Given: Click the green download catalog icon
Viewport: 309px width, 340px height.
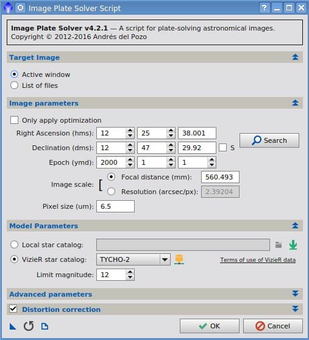Looking at the screenshot, I should click(x=293, y=245).
